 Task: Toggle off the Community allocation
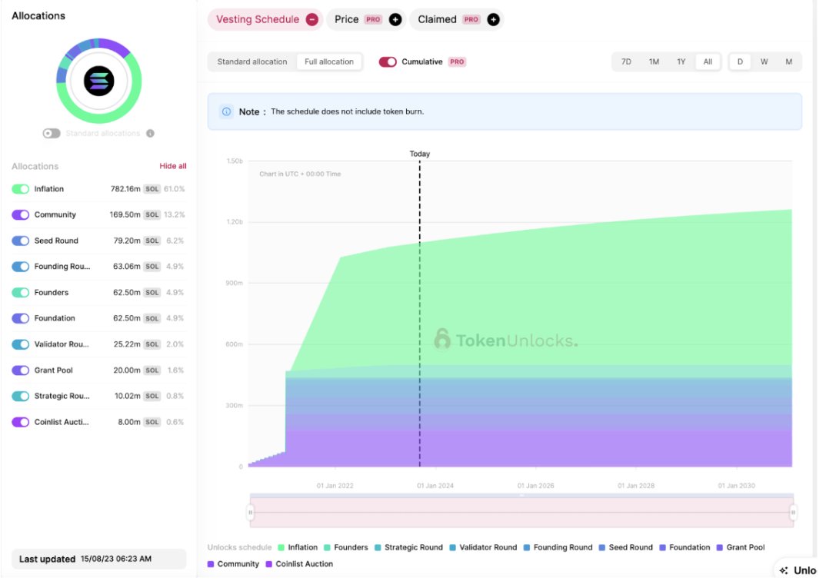(20, 214)
